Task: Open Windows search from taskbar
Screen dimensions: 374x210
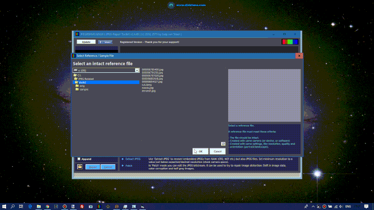Action: pos(13,206)
